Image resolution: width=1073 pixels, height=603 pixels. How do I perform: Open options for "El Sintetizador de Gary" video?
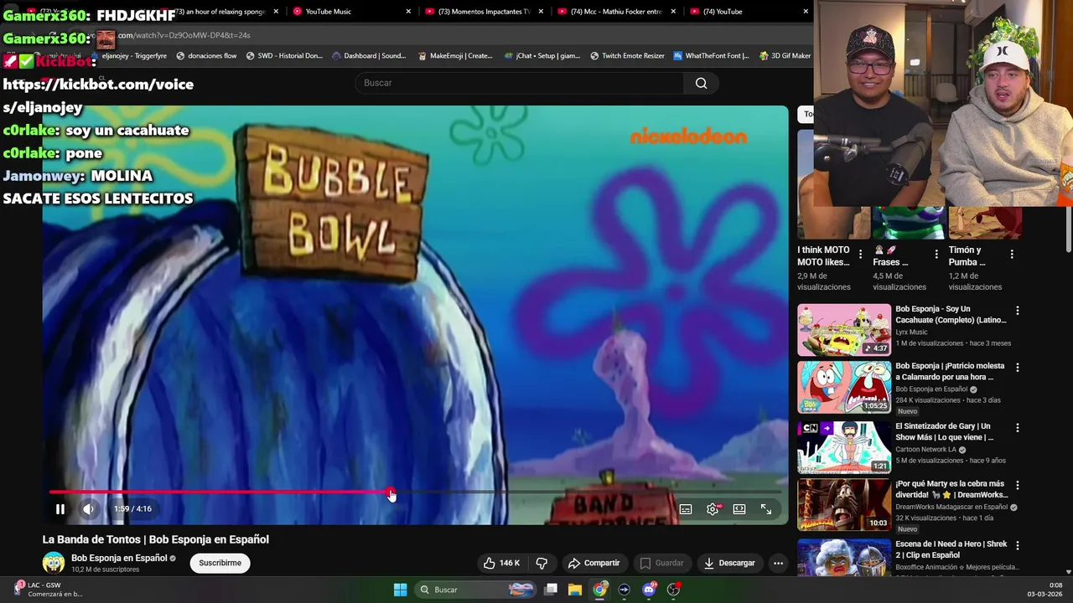pyautogui.click(x=1018, y=428)
